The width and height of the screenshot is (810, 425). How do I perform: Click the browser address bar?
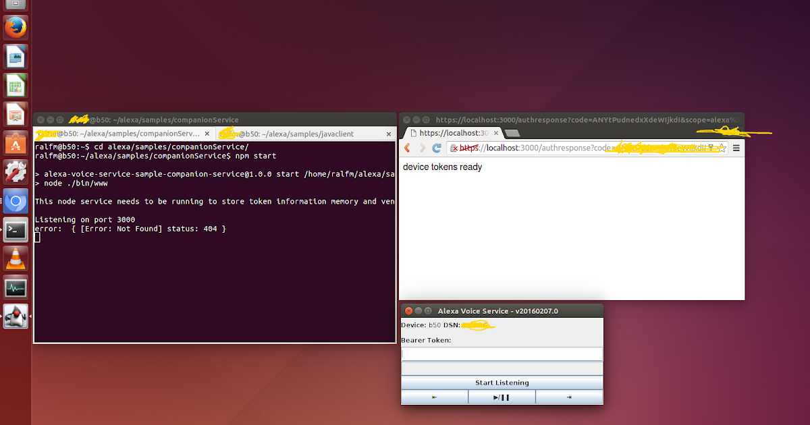pos(588,148)
